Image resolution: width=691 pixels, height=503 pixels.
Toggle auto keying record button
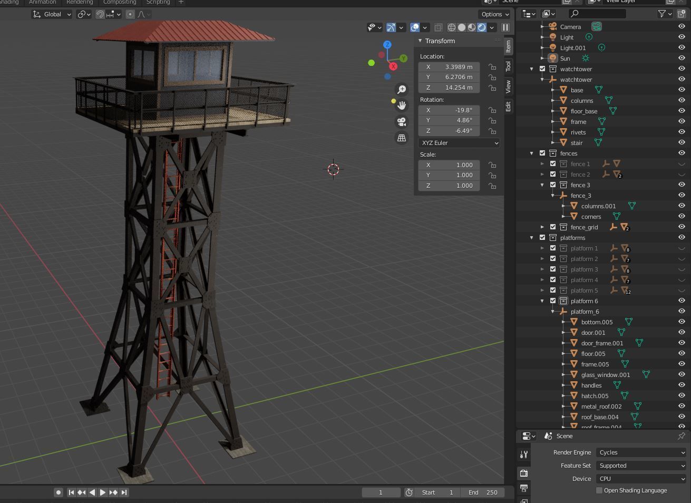point(59,492)
